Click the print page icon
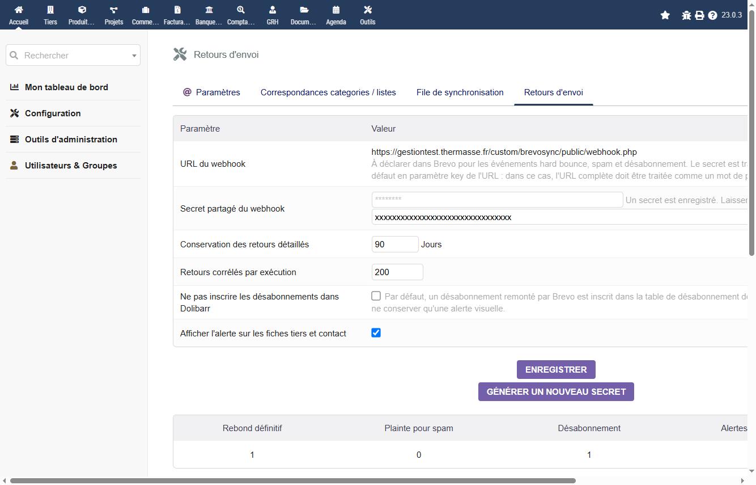The width and height of the screenshot is (756, 485). pos(699,15)
